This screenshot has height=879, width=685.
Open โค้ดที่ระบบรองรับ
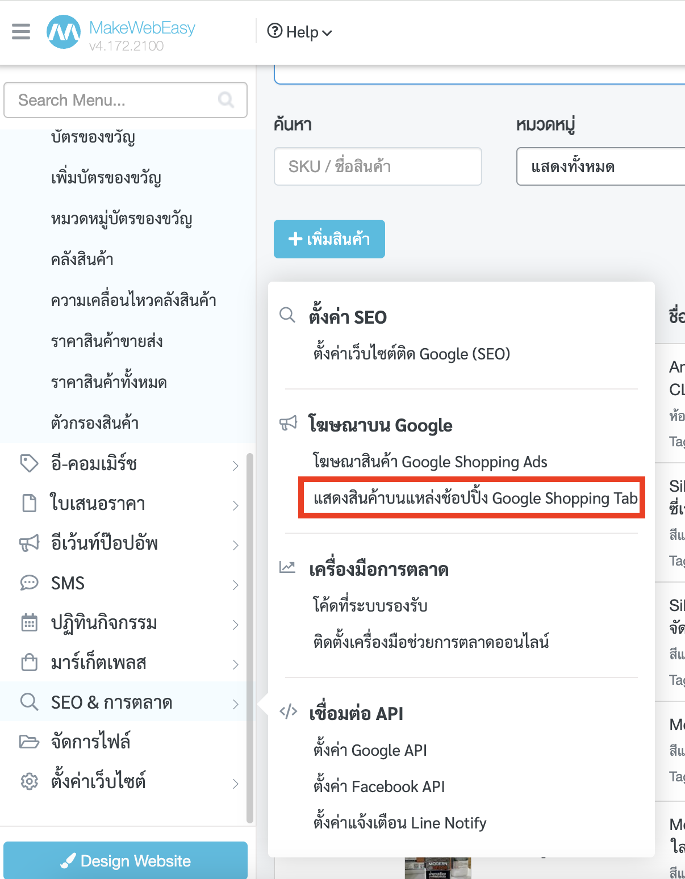click(x=370, y=605)
